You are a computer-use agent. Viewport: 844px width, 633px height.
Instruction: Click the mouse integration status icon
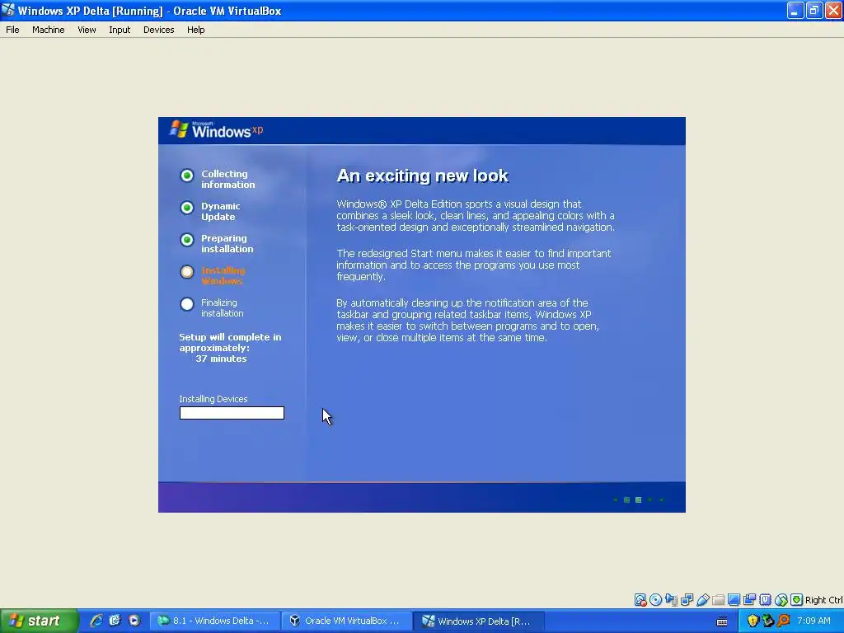(x=781, y=600)
